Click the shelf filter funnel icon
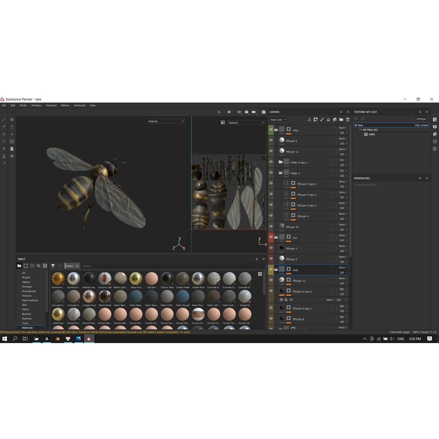This screenshot has width=439, height=439. pos(53,266)
